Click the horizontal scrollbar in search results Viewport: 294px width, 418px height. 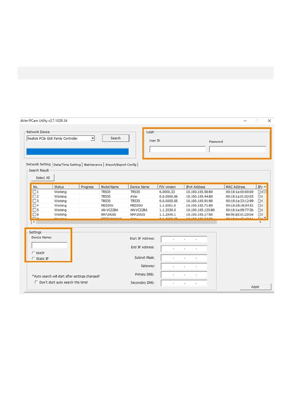tap(126, 222)
